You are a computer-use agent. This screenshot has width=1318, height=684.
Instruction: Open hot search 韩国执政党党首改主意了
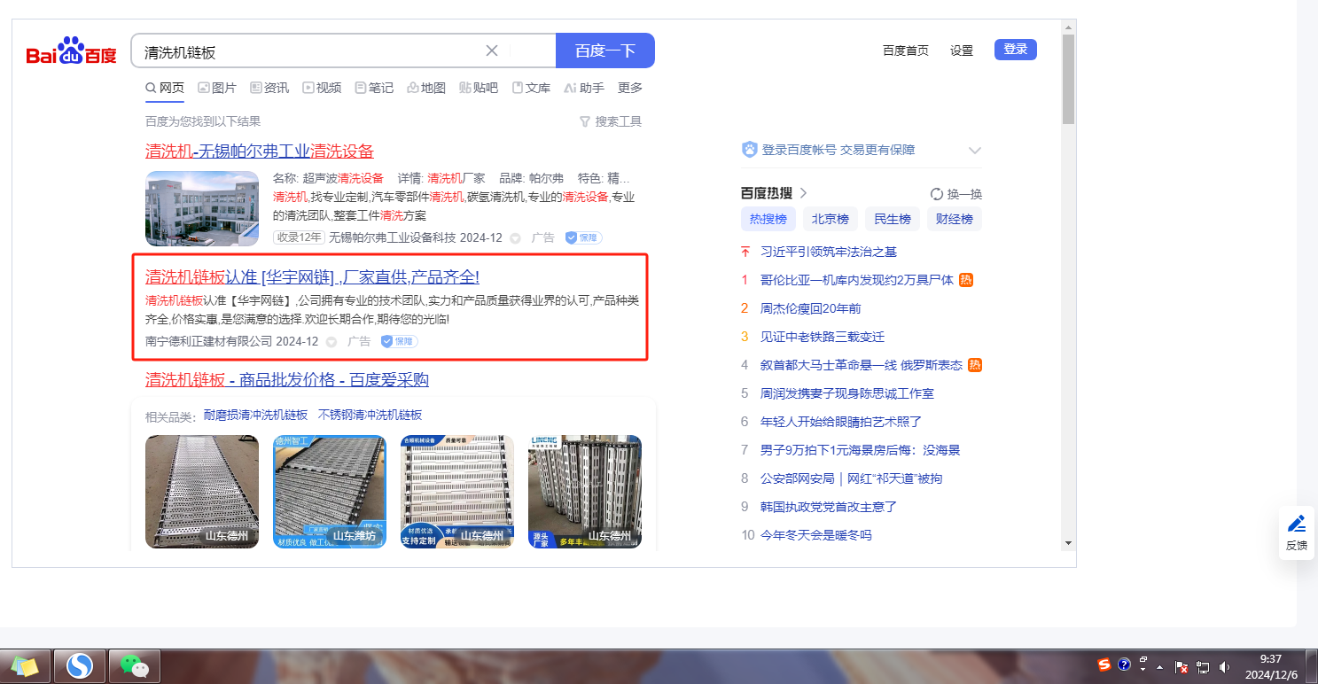[830, 507]
